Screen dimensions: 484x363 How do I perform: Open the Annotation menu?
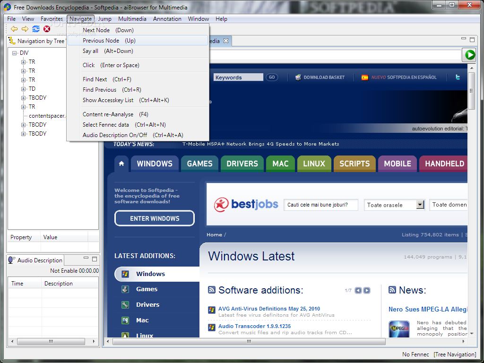point(167,19)
